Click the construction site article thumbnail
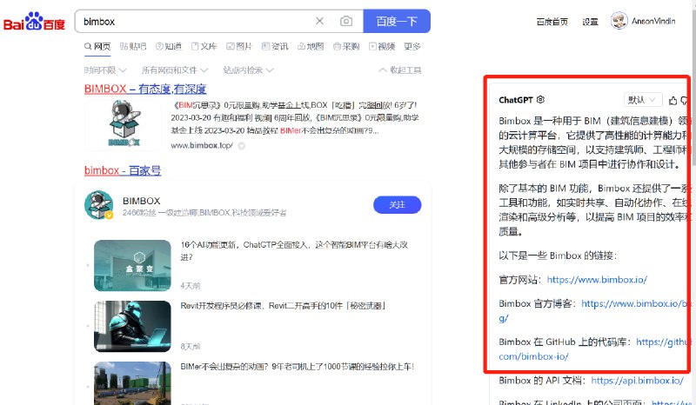This screenshot has width=696, height=405. pos(132,383)
